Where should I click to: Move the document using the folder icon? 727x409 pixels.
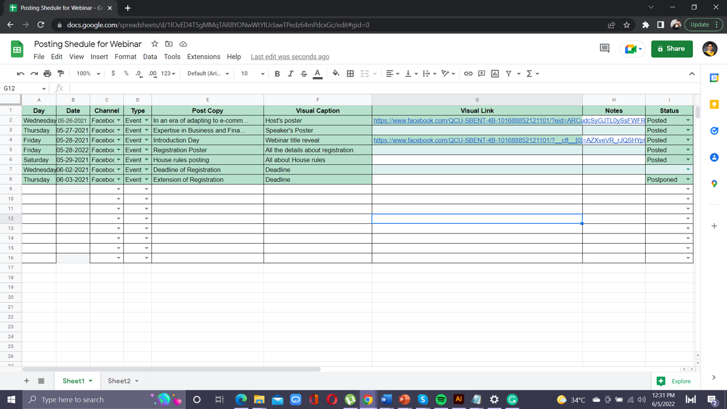[169, 44]
